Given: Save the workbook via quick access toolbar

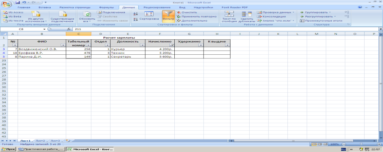Looking at the screenshot, I should pos(18,2).
